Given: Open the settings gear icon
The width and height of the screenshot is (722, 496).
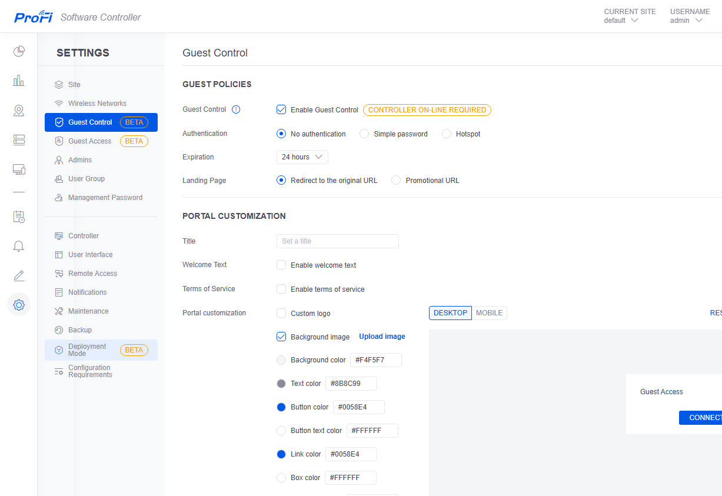Looking at the screenshot, I should [19, 305].
